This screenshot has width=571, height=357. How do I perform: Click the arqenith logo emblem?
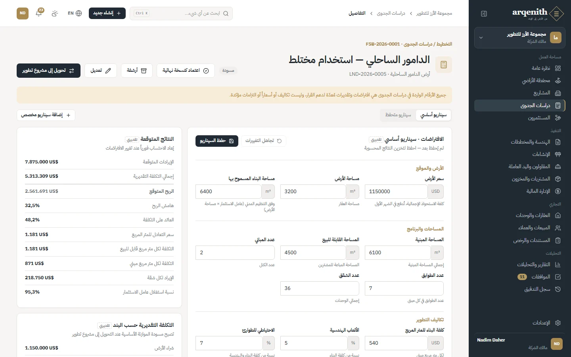(556, 14)
